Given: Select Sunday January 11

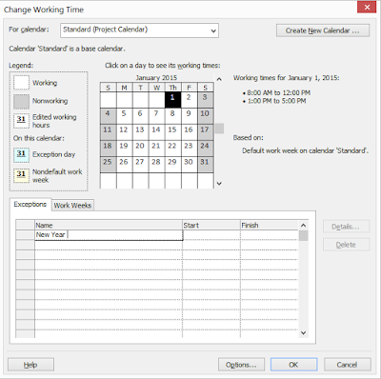Looking at the screenshot, I should coord(108,132).
